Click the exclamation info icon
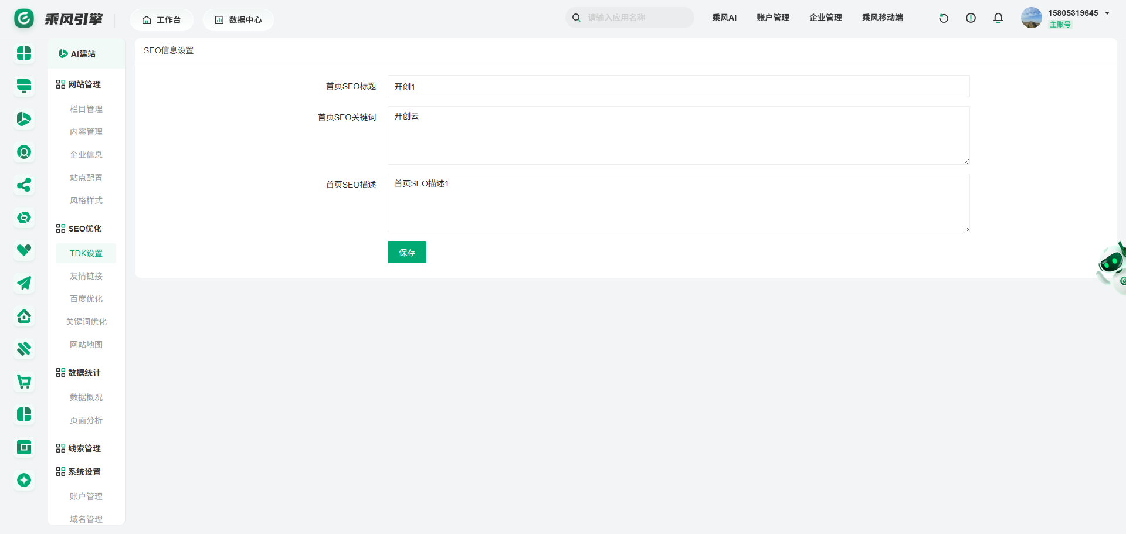This screenshot has width=1126, height=534. click(x=971, y=18)
